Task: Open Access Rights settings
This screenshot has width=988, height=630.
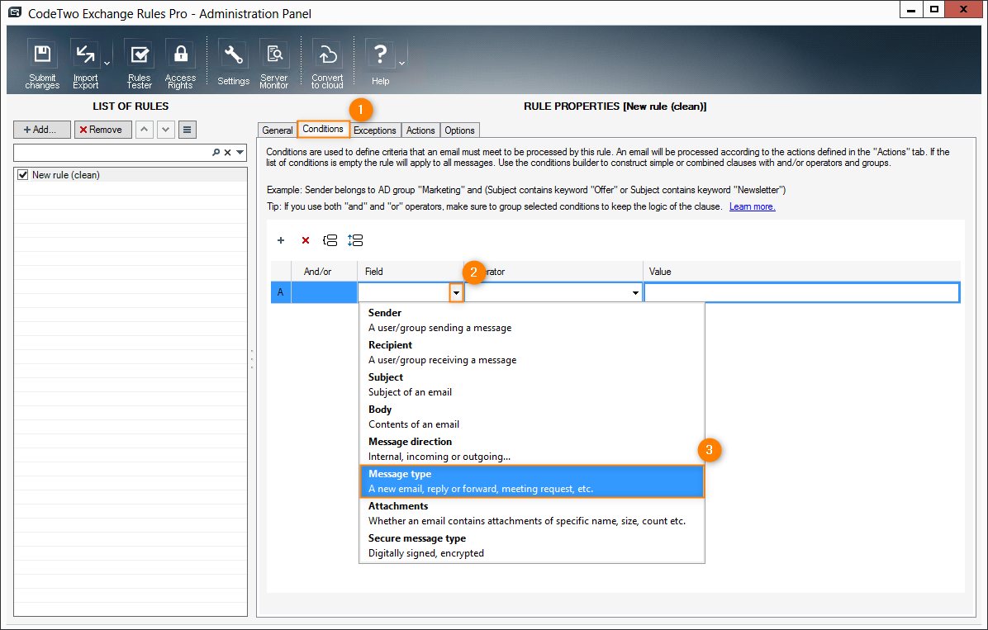Action: click(x=180, y=64)
